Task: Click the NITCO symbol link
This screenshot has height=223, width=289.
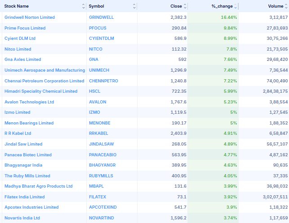Action: [x=96, y=49]
